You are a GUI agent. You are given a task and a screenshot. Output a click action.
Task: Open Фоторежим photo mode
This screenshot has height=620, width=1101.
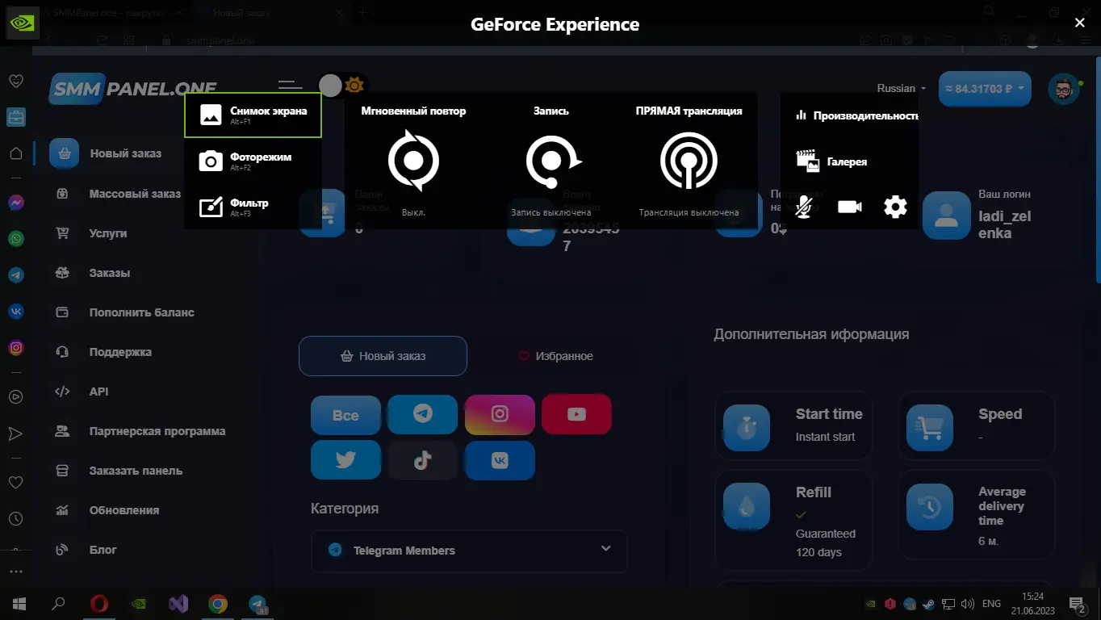point(253,161)
